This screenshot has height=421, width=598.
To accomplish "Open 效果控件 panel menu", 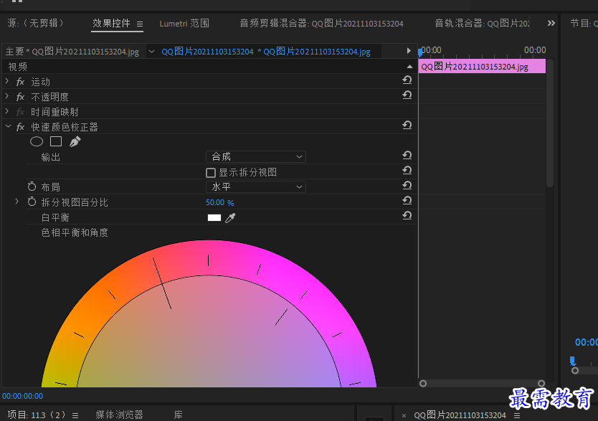I will (140, 24).
